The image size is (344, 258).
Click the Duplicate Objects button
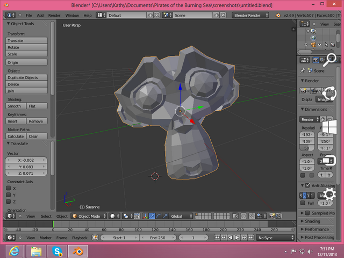(26, 77)
